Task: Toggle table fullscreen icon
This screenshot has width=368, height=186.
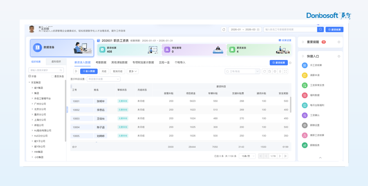Action: [285, 71]
